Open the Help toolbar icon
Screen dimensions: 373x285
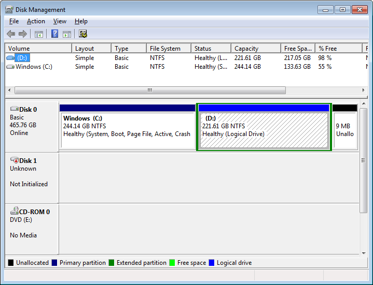[54, 34]
